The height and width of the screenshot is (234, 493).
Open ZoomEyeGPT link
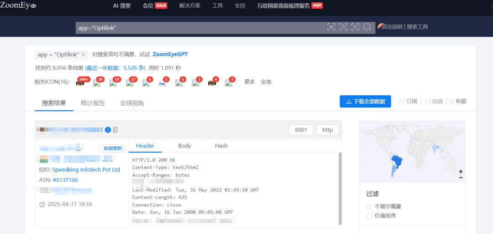[x=170, y=54]
